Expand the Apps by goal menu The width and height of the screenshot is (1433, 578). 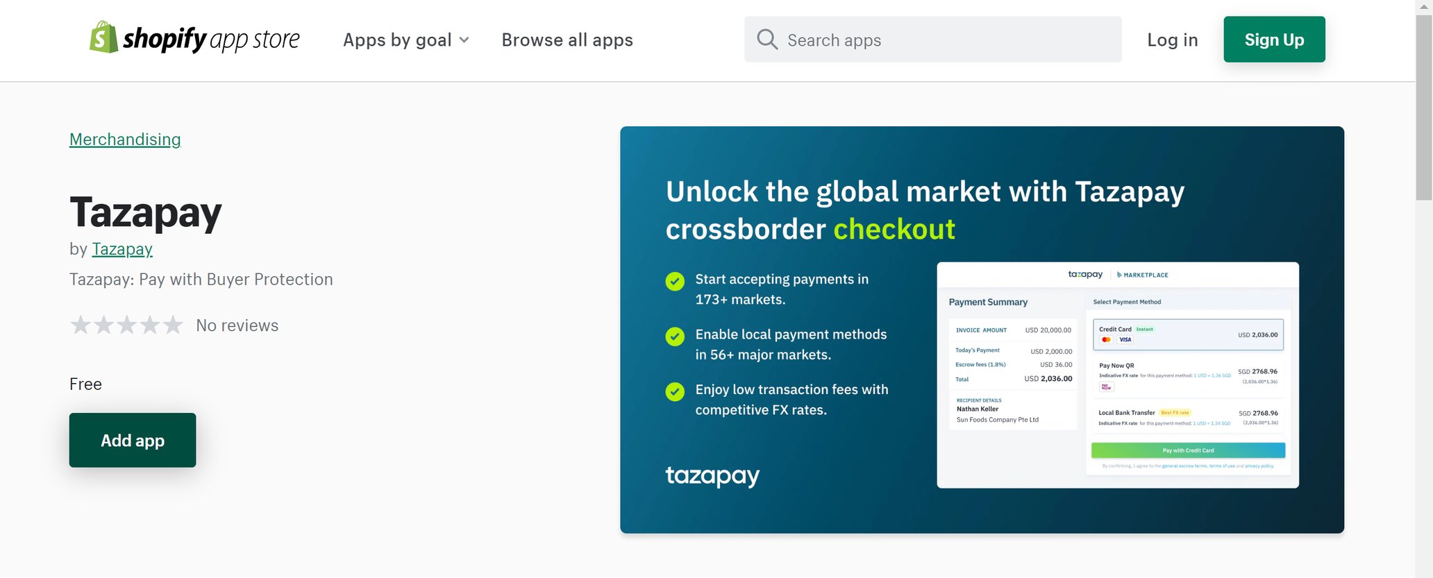[406, 40]
